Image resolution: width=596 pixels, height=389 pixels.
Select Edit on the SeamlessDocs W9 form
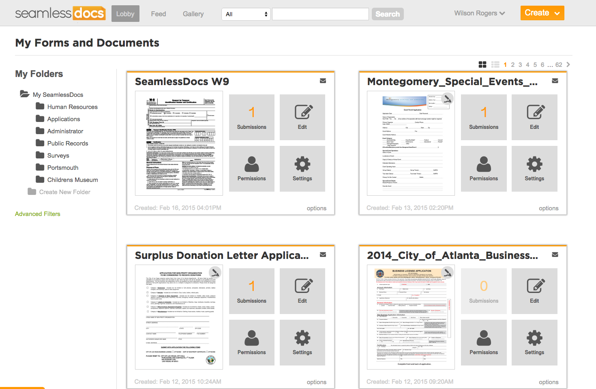click(x=302, y=117)
